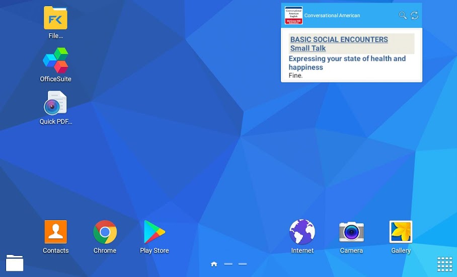Switch to the third home screen page

click(x=243, y=264)
